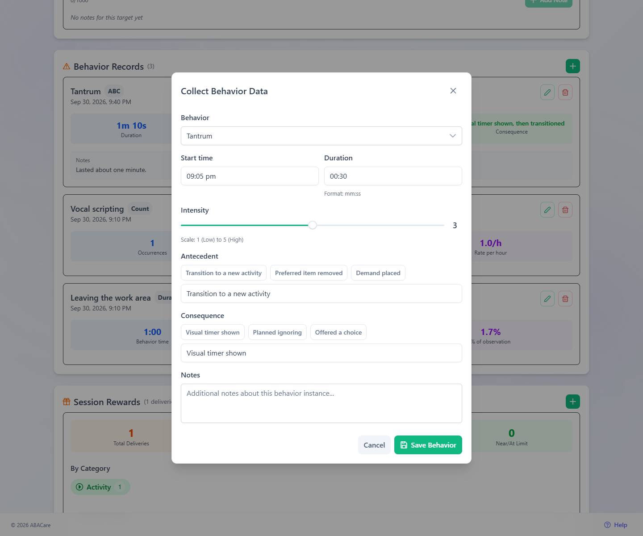Delete the Vocal scripting record
The width and height of the screenshot is (643, 536).
point(565,210)
